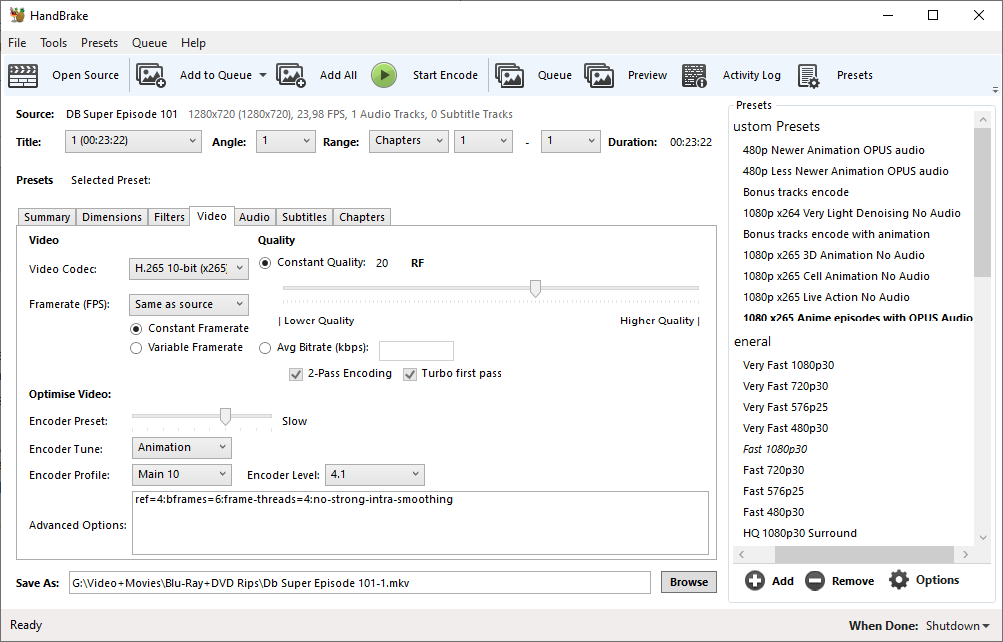This screenshot has width=1003, height=642.
Task: Expand the Add to Queue dropdown arrow
Action: pos(263,76)
